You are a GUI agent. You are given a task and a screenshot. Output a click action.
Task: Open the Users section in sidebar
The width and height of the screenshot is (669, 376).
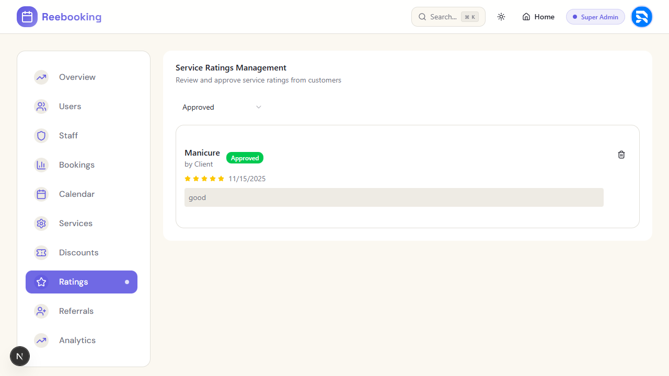click(70, 107)
